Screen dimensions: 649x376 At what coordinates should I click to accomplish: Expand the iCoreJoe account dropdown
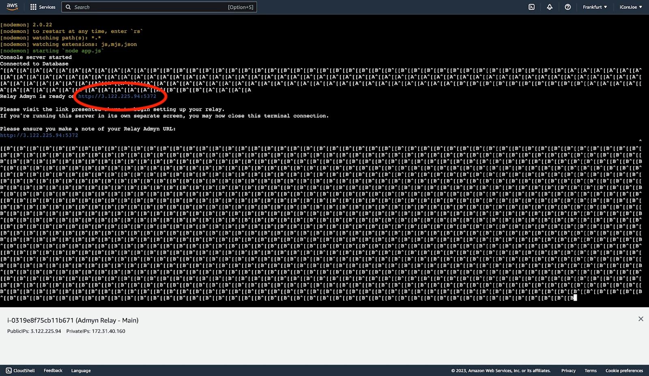(x=631, y=7)
